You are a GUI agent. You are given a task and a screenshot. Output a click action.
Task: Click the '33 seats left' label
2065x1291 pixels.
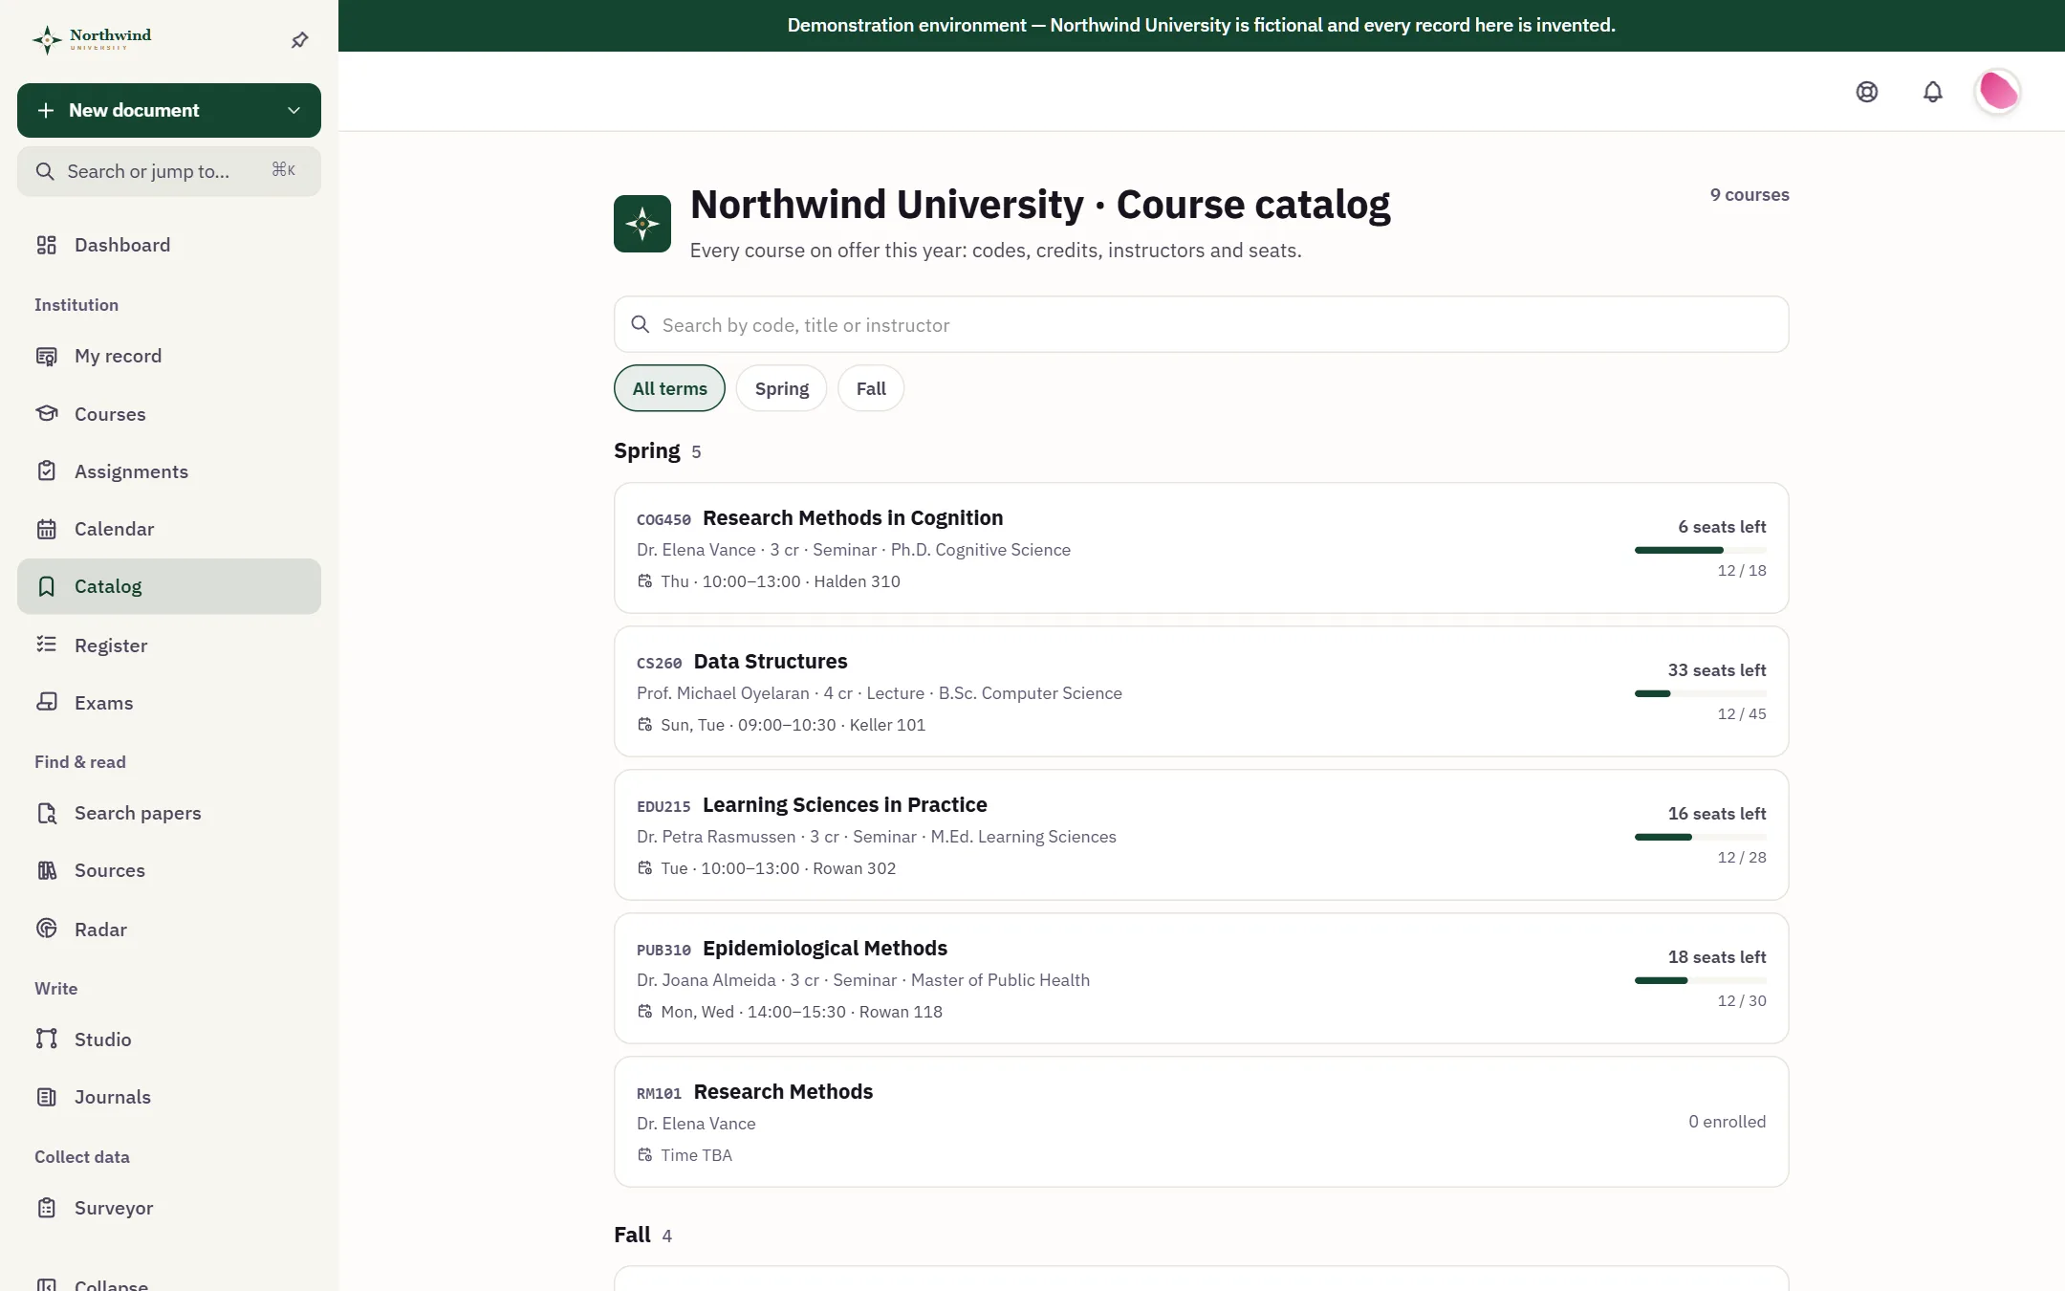coord(1717,670)
